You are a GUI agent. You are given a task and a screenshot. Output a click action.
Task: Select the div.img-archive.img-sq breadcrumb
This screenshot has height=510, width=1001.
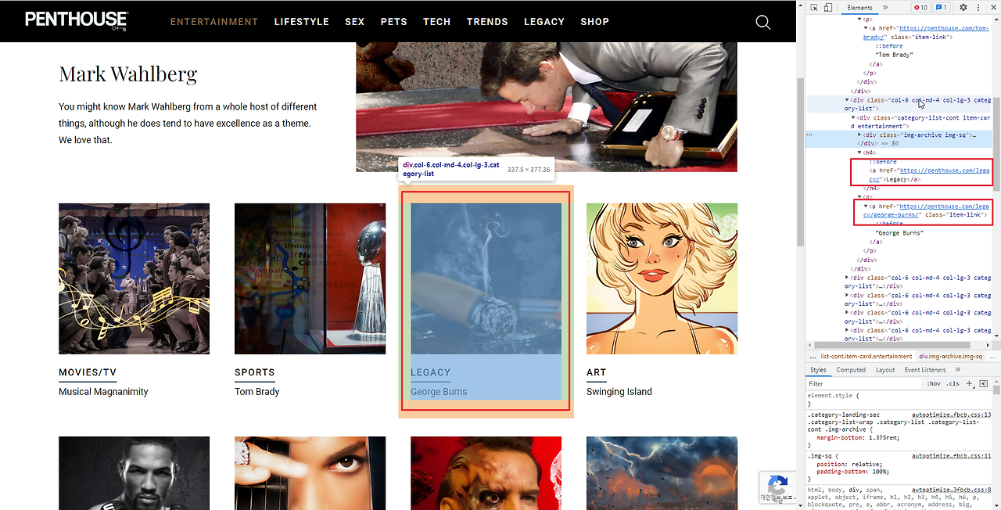pos(950,356)
